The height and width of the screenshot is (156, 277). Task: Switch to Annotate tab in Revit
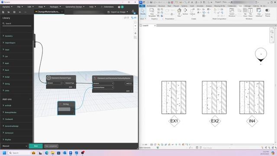pos(200,6)
